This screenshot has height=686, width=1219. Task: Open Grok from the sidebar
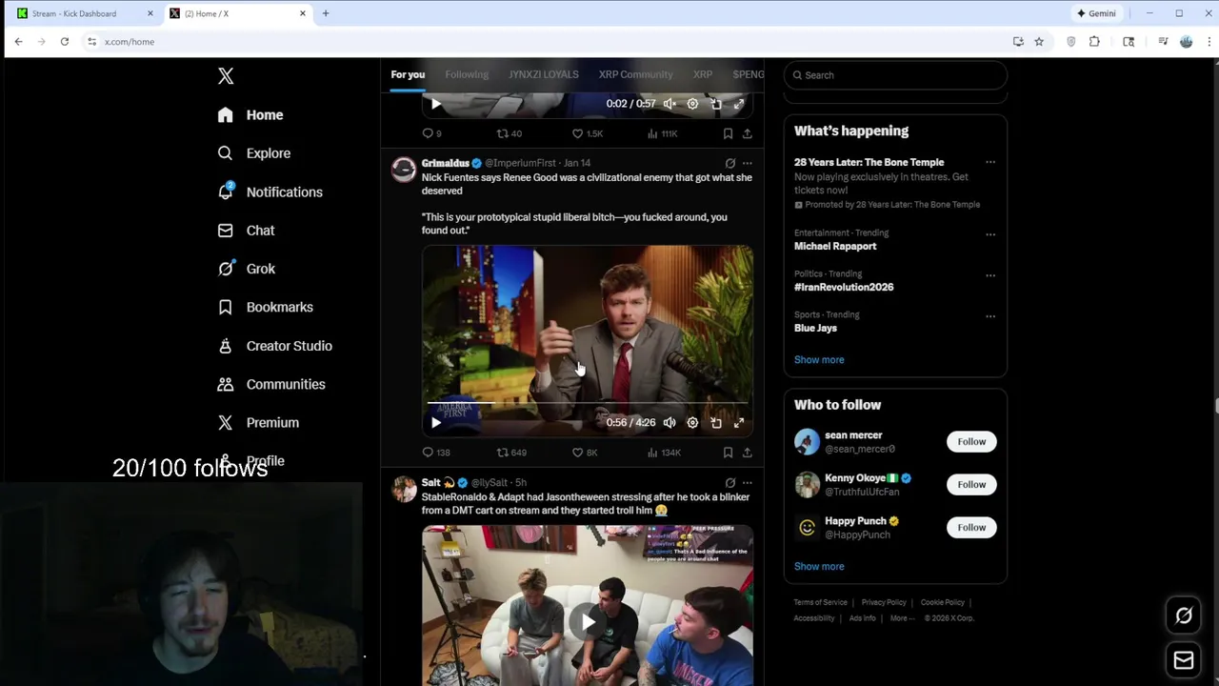246,269
